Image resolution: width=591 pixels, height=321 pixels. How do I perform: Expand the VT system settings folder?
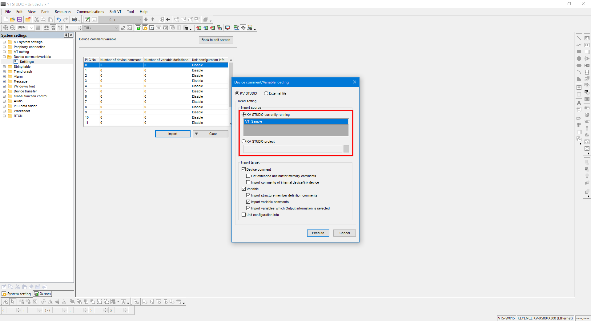click(x=4, y=42)
